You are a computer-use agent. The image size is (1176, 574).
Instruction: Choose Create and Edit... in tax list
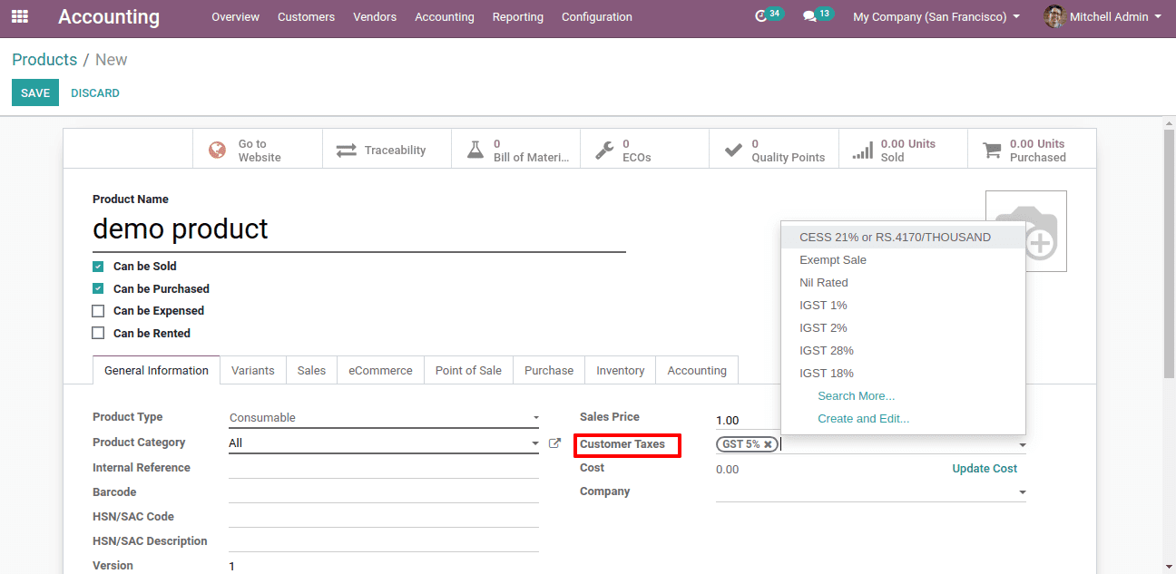[863, 418]
